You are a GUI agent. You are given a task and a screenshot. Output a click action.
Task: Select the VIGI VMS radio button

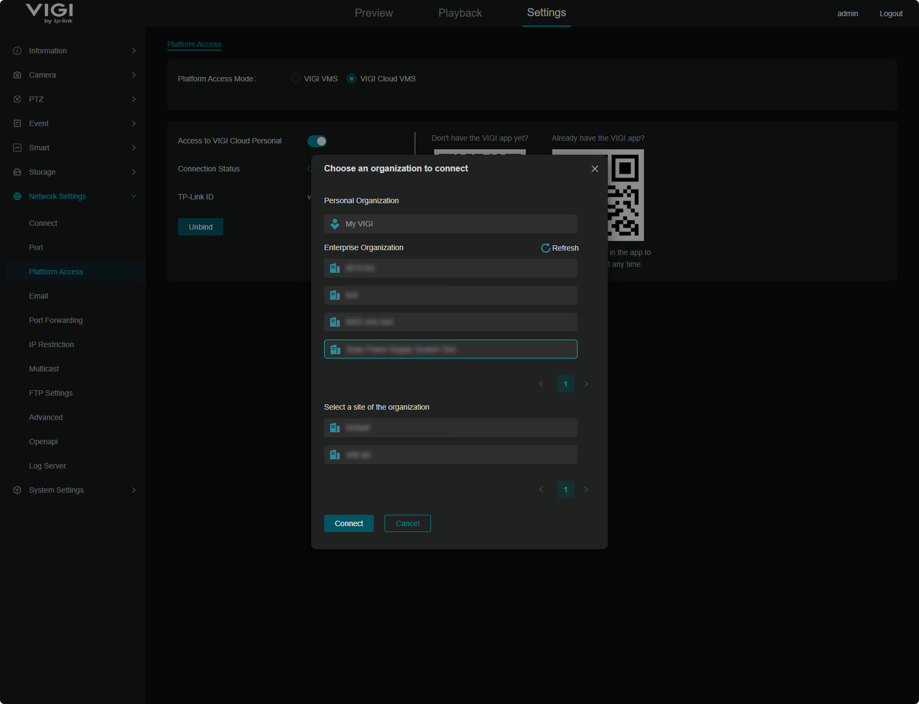click(296, 79)
